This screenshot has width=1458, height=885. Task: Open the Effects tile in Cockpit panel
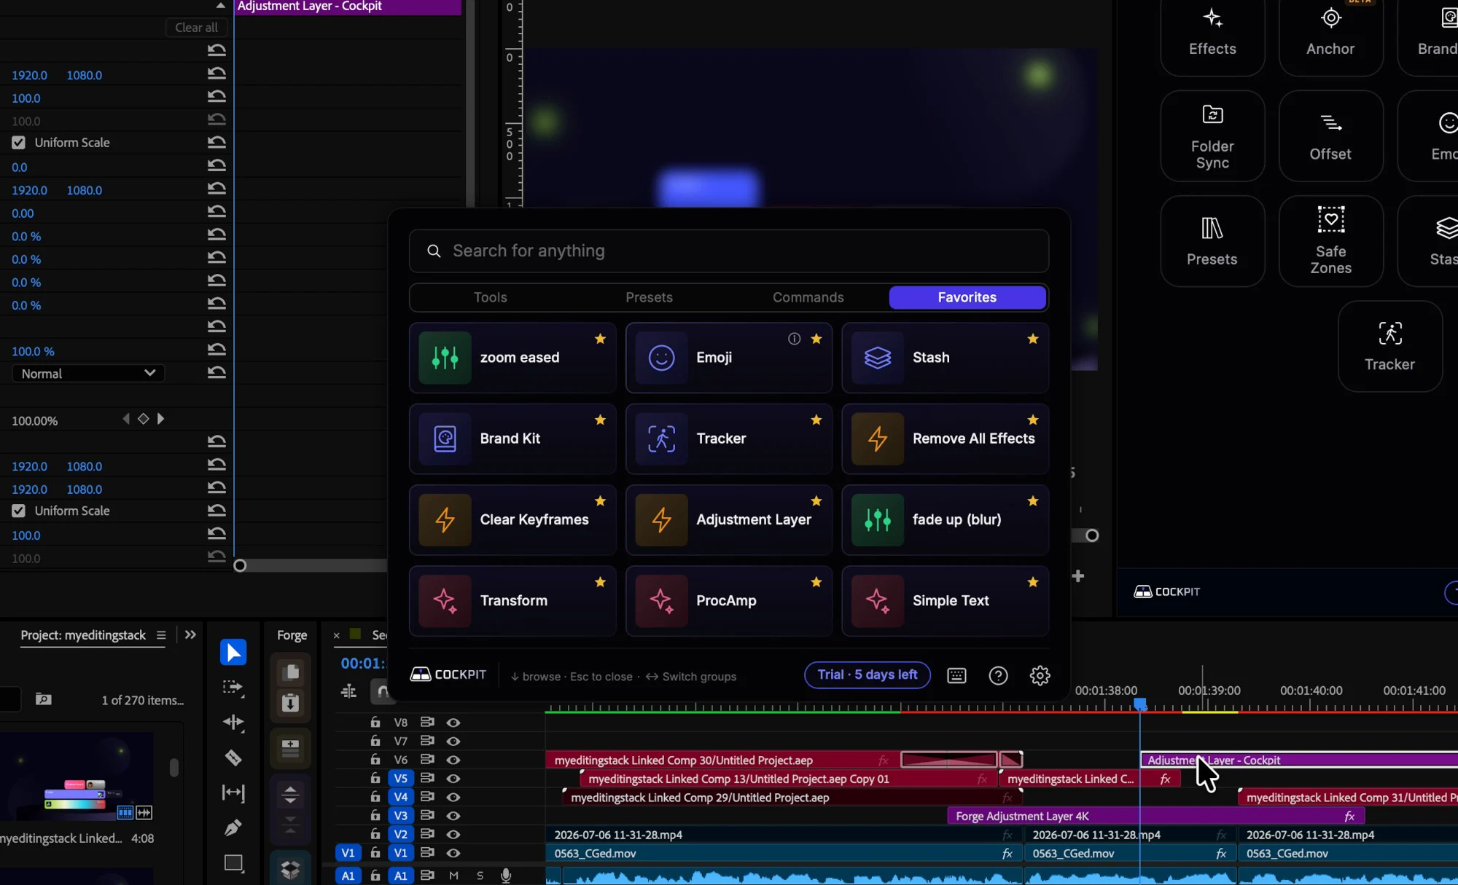(1212, 32)
